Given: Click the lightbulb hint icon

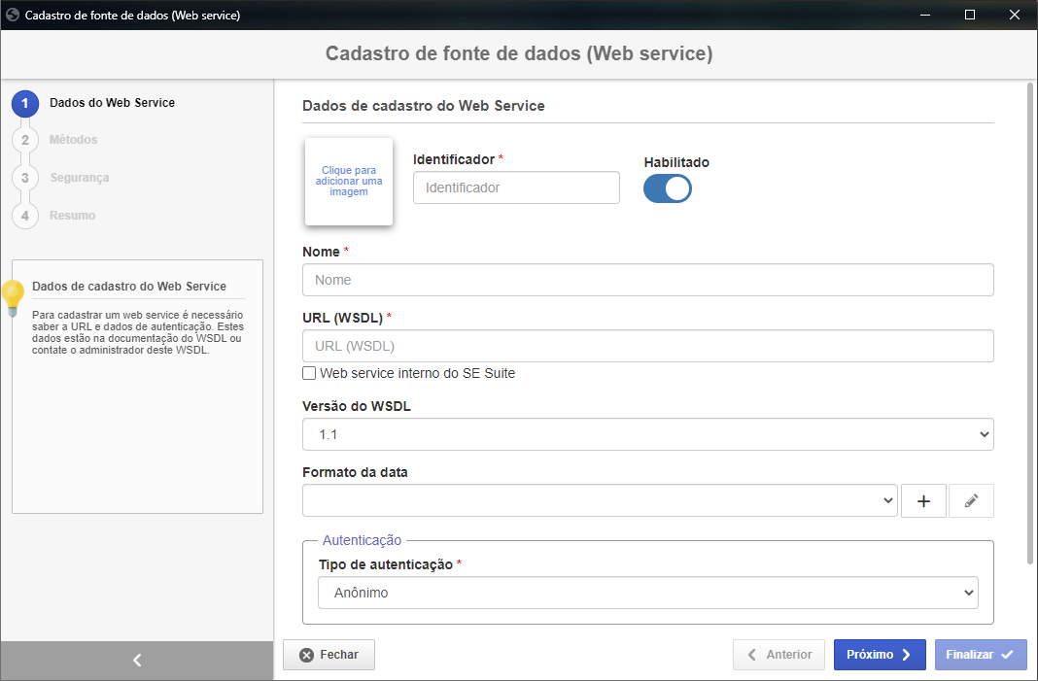Looking at the screenshot, I should point(12,297).
